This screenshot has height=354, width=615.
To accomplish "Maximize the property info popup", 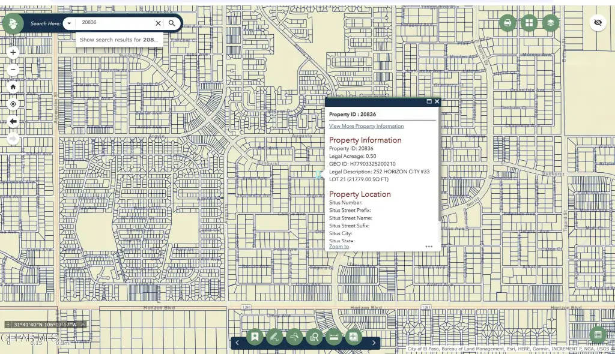I will 429,101.
